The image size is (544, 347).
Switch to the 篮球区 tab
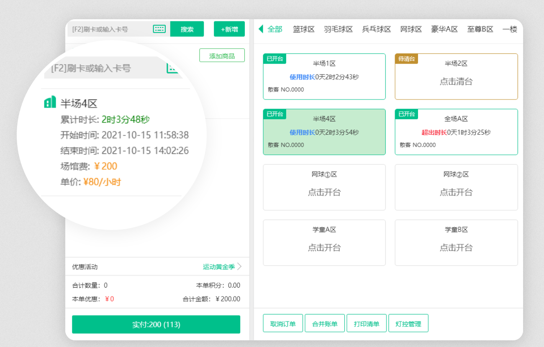pyautogui.click(x=304, y=29)
